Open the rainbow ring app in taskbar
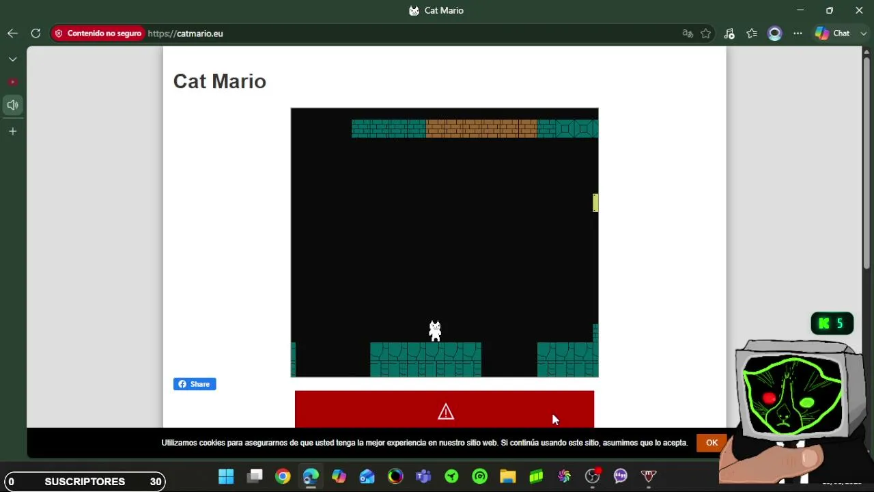 (x=395, y=476)
